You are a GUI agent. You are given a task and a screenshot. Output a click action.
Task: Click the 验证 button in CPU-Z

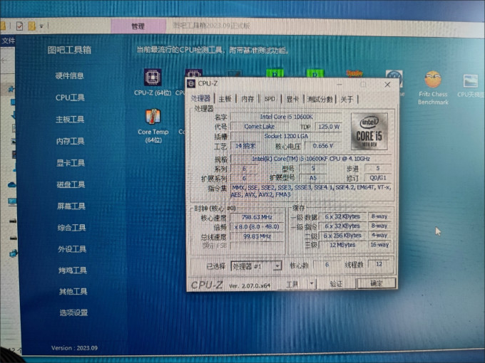point(336,284)
